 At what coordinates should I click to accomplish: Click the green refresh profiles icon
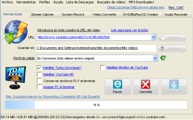[163, 58]
